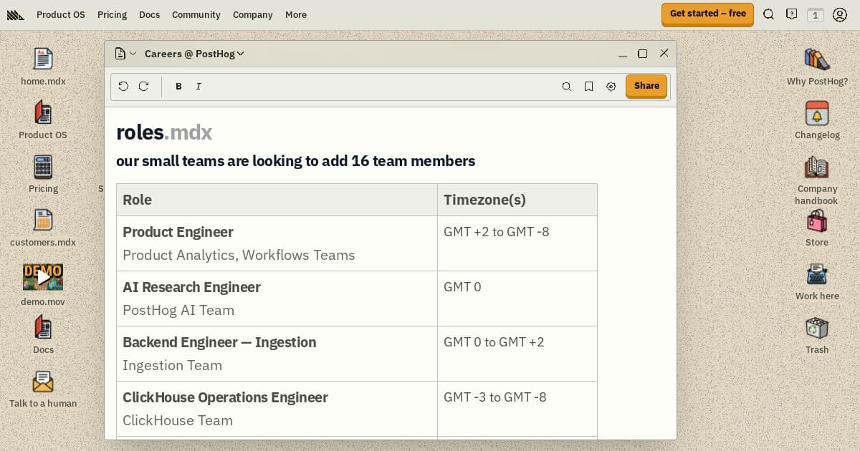The width and height of the screenshot is (860, 451).
Task: Open the More menu
Action: pyautogui.click(x=296, y=14)
